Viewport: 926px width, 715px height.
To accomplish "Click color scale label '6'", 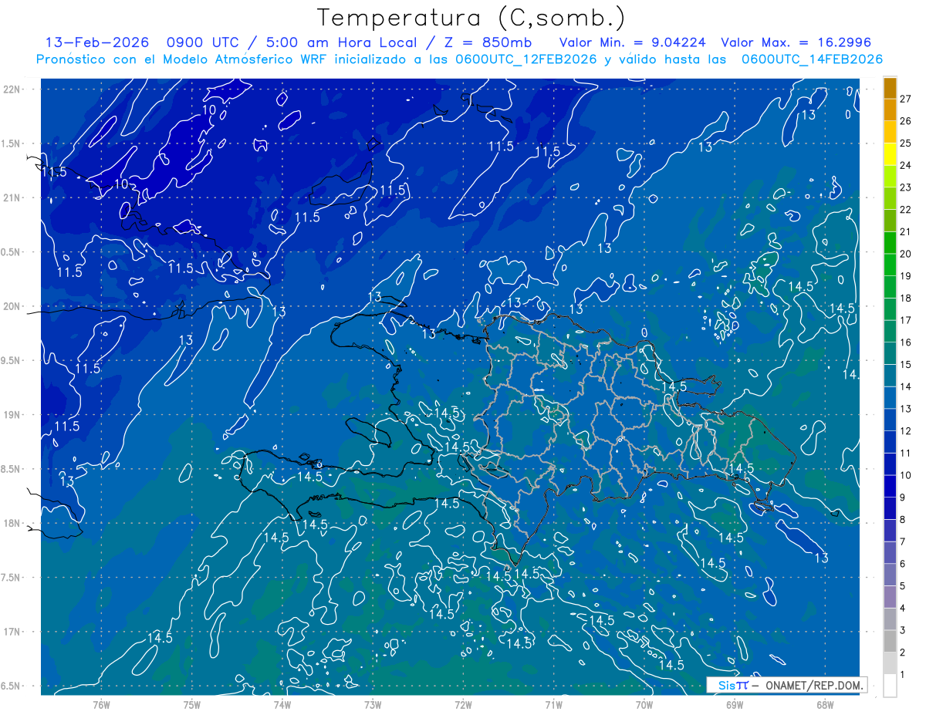I will pyautogui.click(x=904, y=564).
